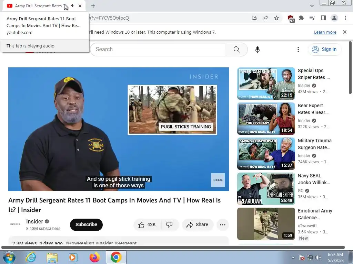Image resolution: width=353 pixels, height=264 pixels.
Task: Click the Sign in button
Action: coord(324,49)
